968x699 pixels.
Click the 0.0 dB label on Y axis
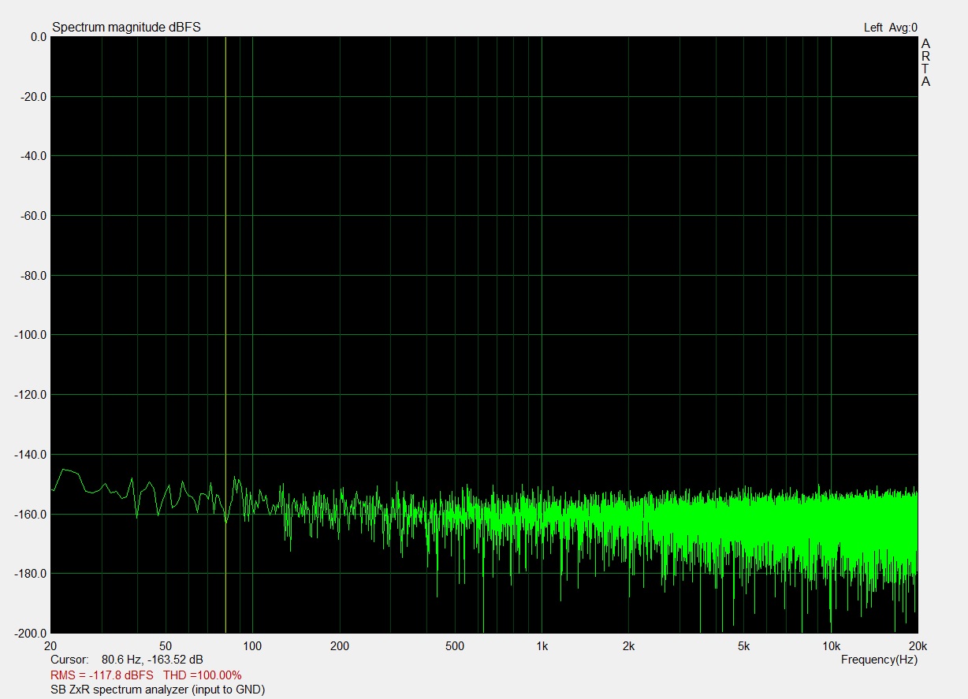point(38,37)
